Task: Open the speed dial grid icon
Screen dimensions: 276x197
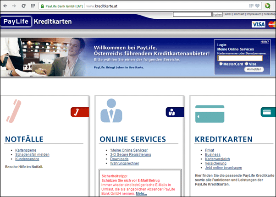Action: [33, 6]
